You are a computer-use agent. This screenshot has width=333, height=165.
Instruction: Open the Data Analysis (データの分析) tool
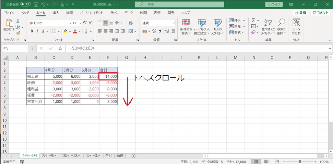(296, 27)
